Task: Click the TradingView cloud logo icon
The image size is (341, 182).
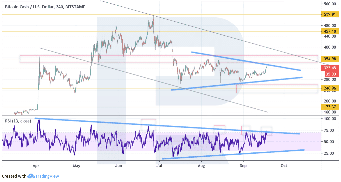Action: (x=31, y=176)
